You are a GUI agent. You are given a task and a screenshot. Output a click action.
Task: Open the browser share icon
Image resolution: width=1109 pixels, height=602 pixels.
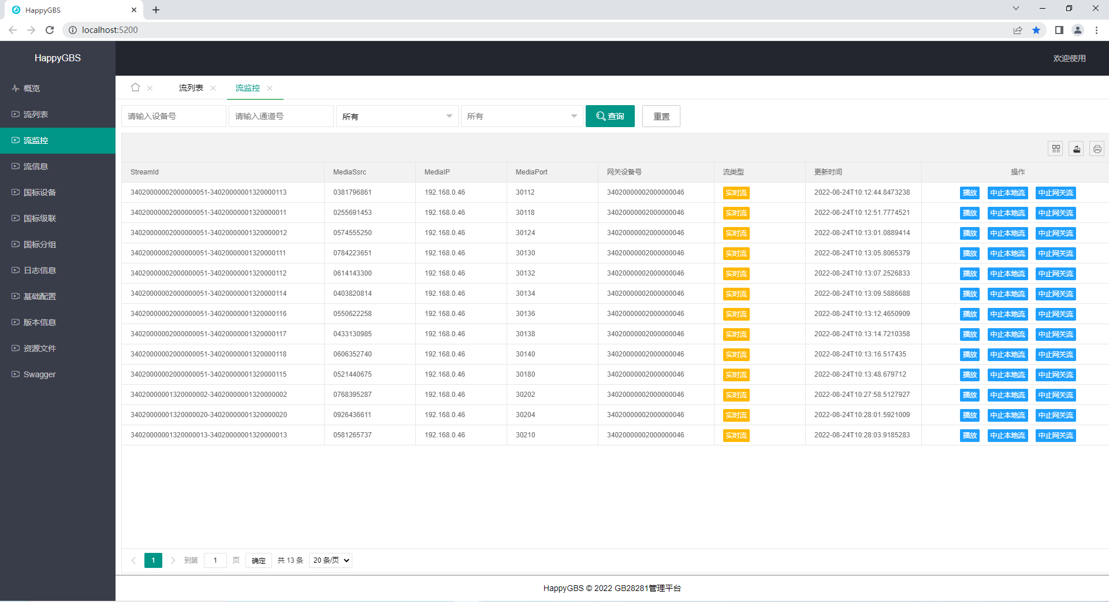coord(1018,30)
